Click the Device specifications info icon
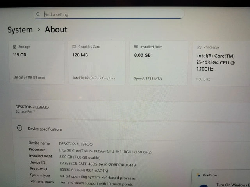The height and width of the screenshot is (187, 250). click(20, 128)
